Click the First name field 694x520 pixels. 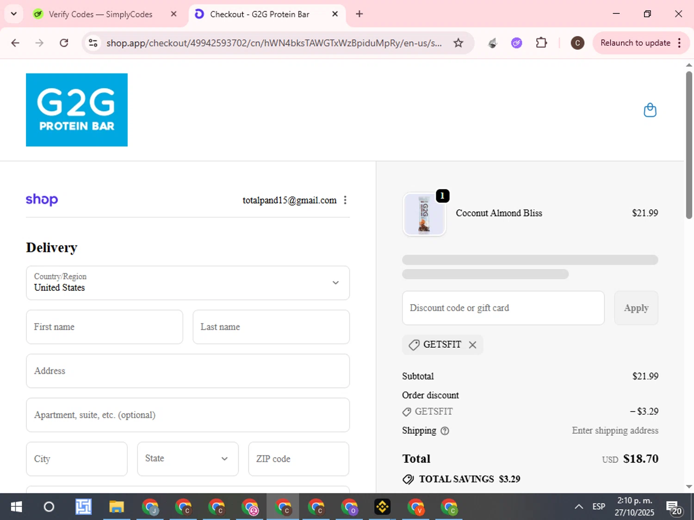(x=105, y=327)
